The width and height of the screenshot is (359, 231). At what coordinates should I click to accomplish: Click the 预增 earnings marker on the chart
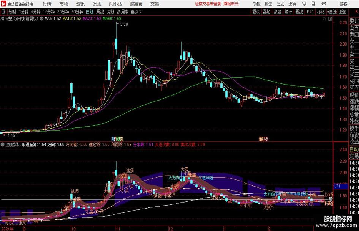coord(264,139)
